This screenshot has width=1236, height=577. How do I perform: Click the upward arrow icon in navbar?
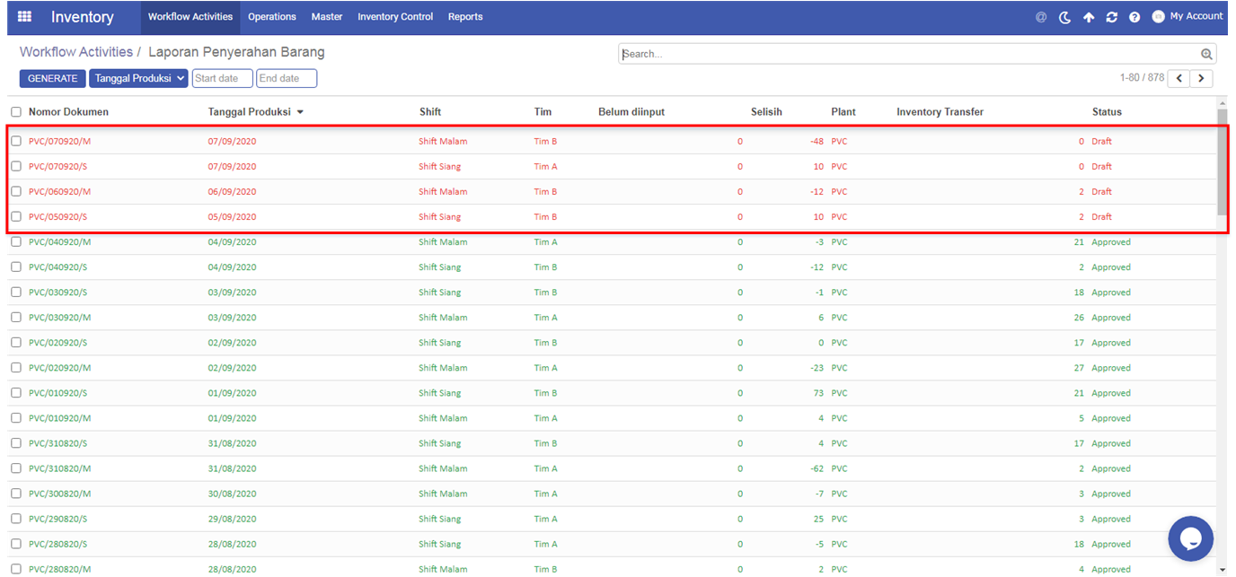[1088, 17]
